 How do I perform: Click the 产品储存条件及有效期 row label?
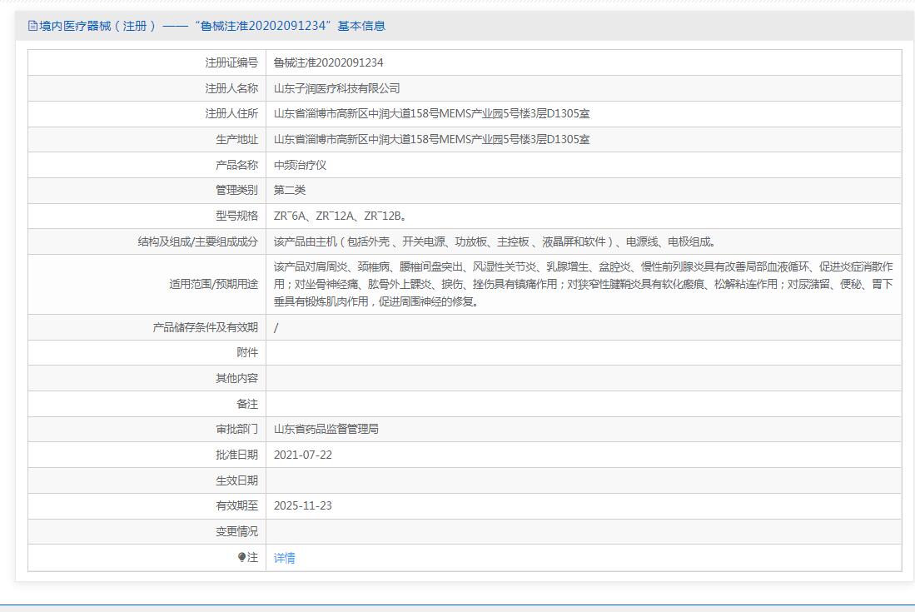click(205, 327)
